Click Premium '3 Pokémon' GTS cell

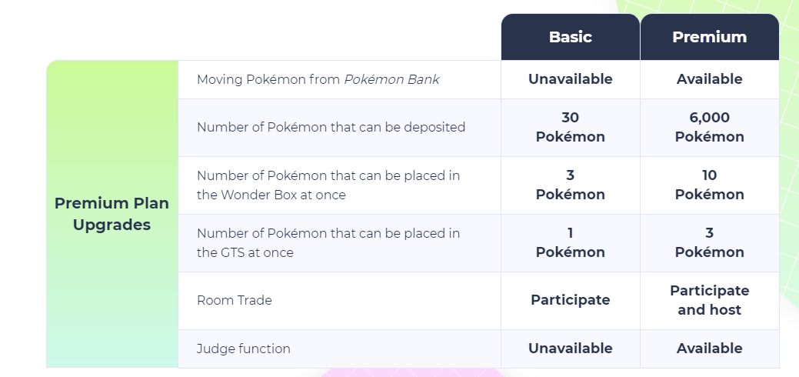pos(709,242)
